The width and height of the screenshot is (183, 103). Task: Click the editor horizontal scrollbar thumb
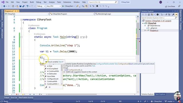tap(72, 94)
